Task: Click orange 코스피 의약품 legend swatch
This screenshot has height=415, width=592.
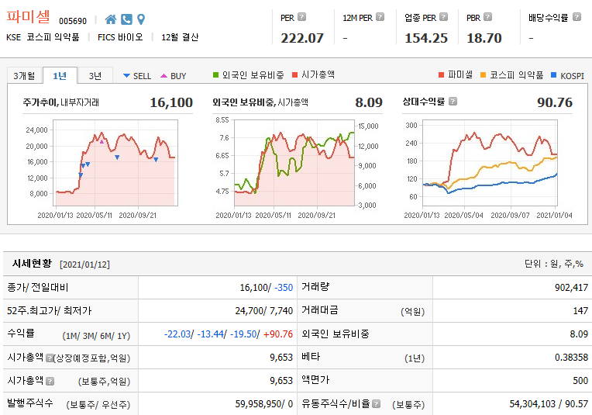Action: tap(483, 74)
